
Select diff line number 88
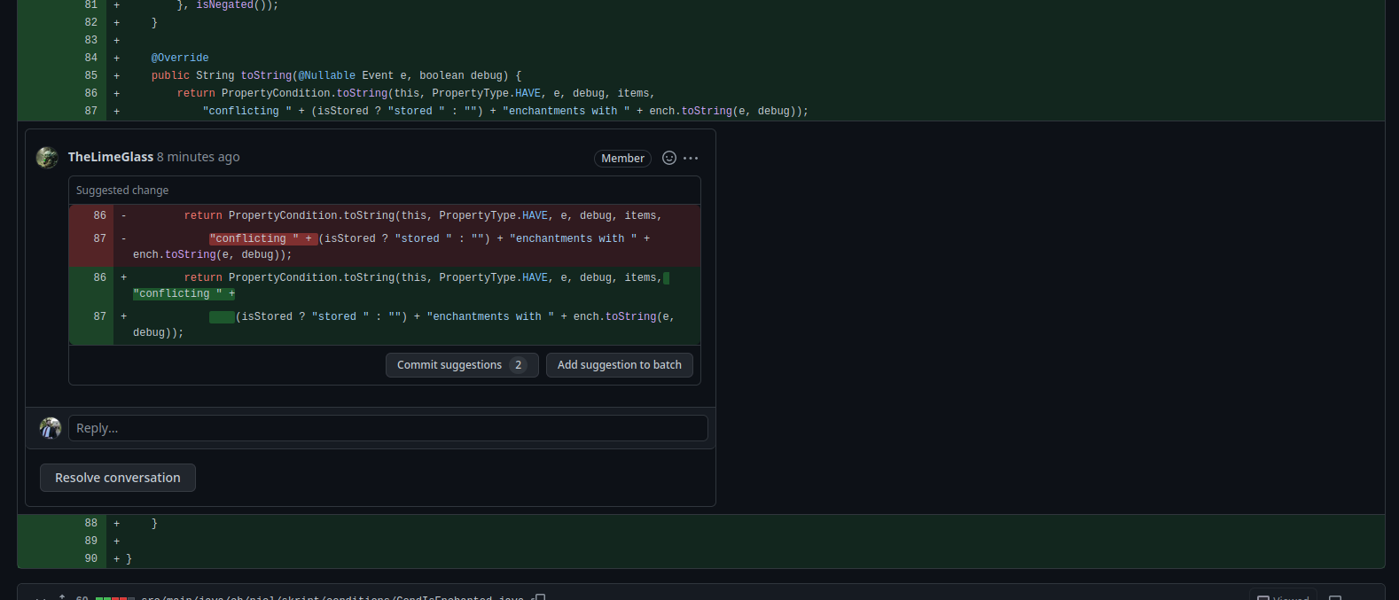coord(91,523)
